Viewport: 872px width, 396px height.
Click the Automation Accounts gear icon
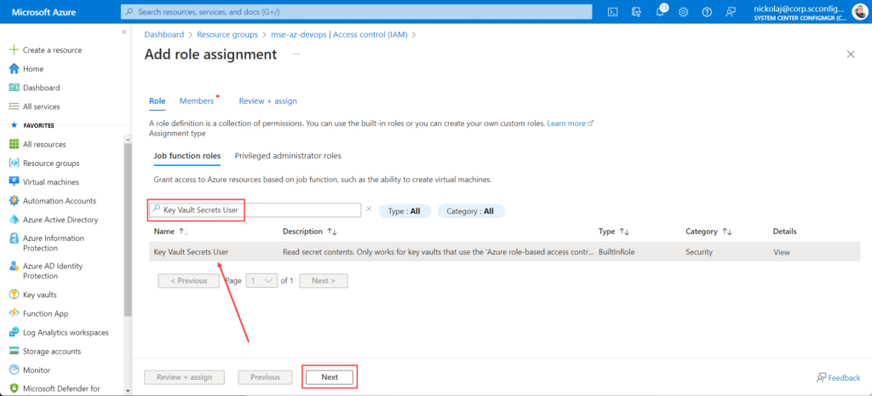coord(14,201)
